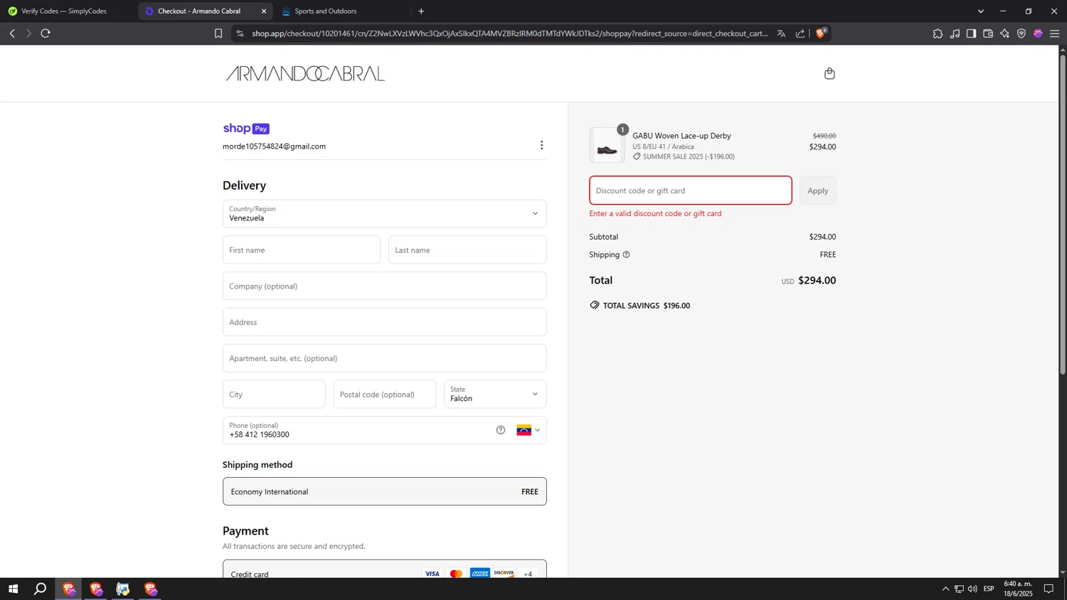Open Leo AI assistant icon

coord(1004,33)
